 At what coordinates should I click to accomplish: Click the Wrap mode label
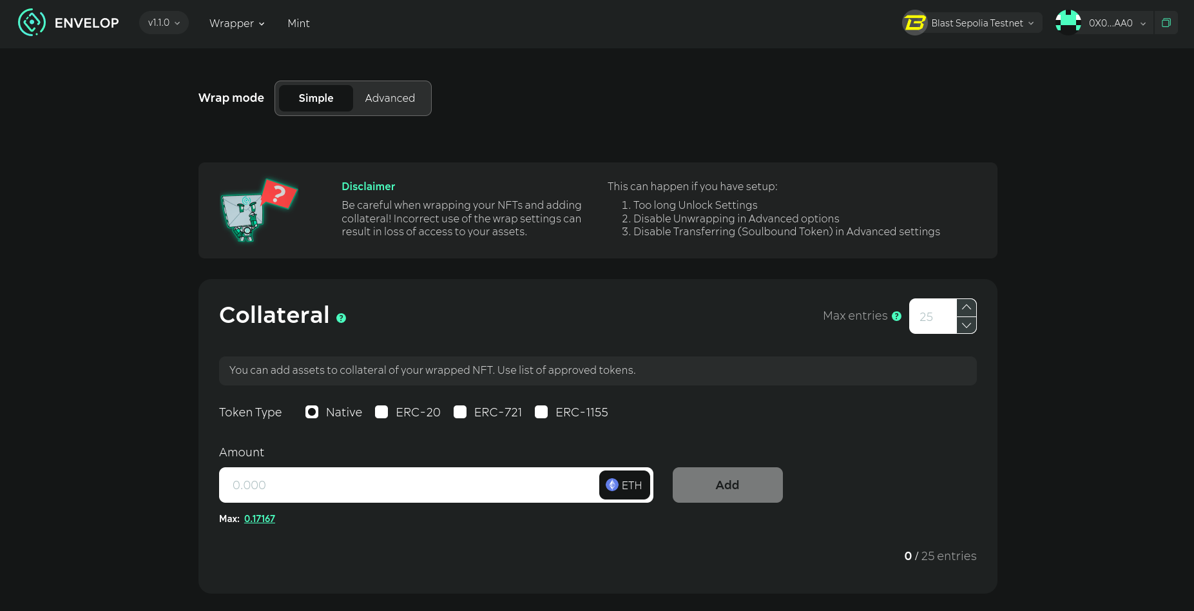[x=231, y=98]
